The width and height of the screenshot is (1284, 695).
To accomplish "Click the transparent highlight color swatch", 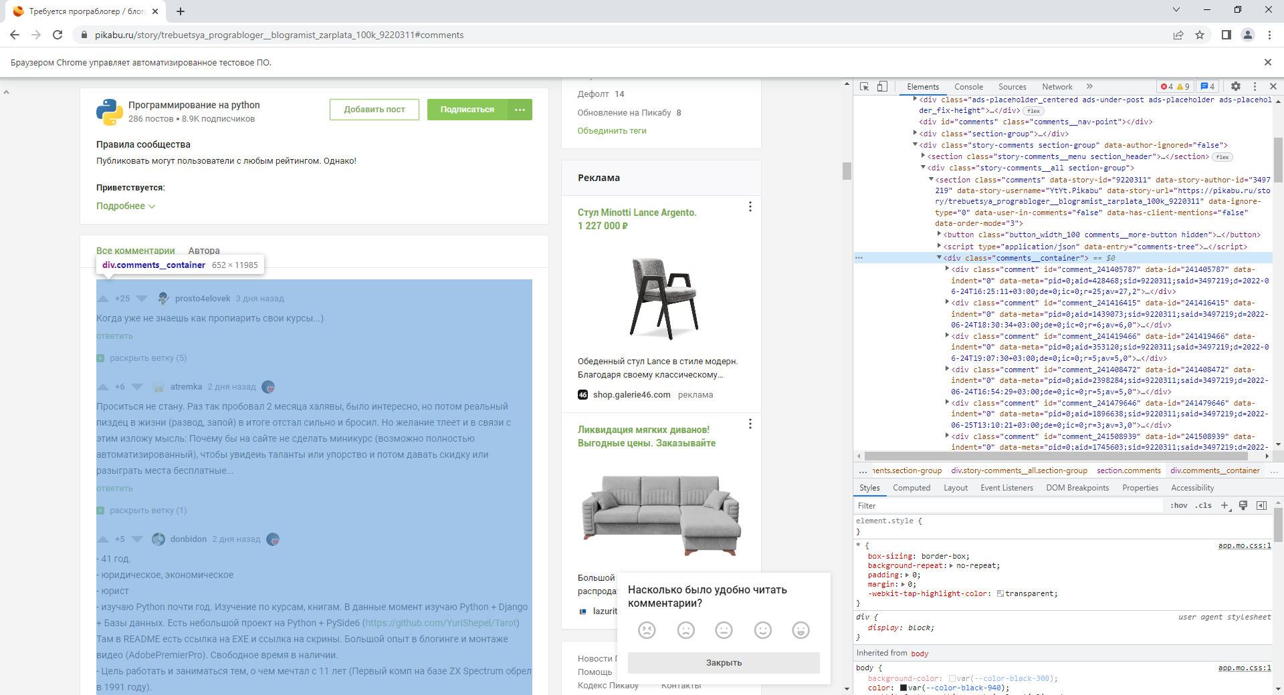I will click(x=1000, y=593).
